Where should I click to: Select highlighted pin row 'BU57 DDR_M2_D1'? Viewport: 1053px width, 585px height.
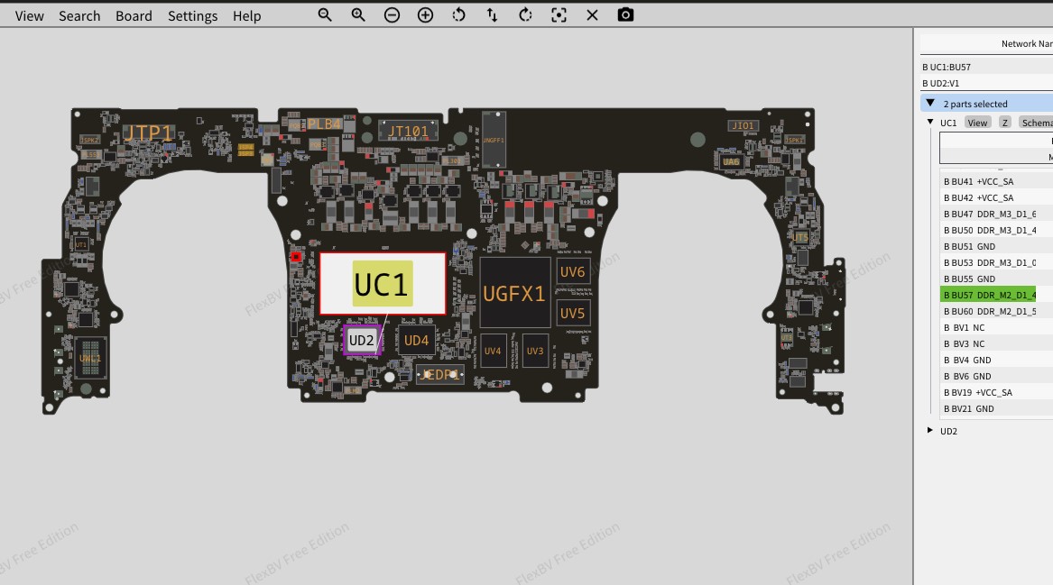click(x=989, y=295)
